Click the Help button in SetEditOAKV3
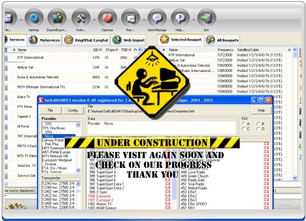Image resolution: width=306 pixels, height=221 pixels. point(261,111)
